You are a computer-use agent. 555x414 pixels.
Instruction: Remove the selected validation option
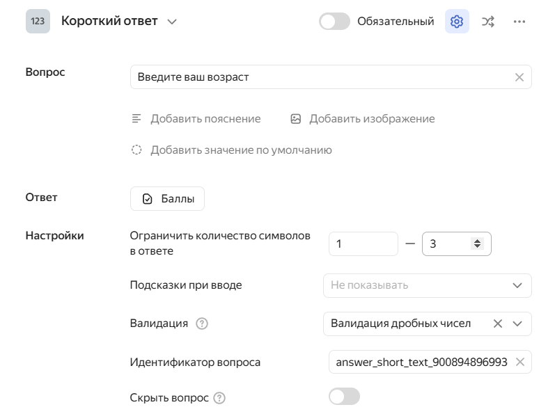(497, 324)
